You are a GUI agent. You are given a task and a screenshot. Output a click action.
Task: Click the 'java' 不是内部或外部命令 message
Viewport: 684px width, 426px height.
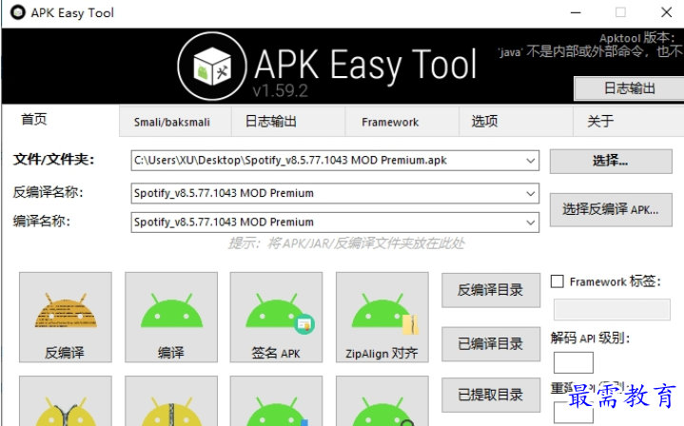591,52
